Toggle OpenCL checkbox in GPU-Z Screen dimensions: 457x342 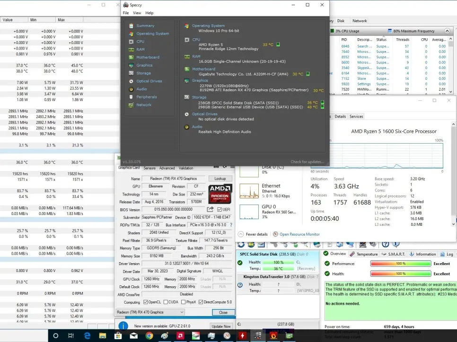click(x=145, y=302)
